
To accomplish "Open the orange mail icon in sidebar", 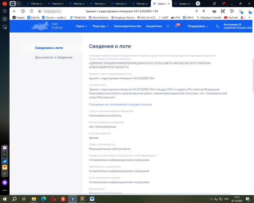I will coord(5,167).
